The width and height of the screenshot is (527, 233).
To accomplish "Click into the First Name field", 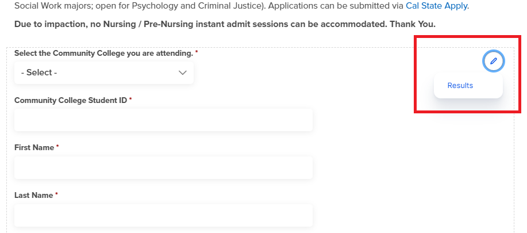I will (x=163, y=167).
